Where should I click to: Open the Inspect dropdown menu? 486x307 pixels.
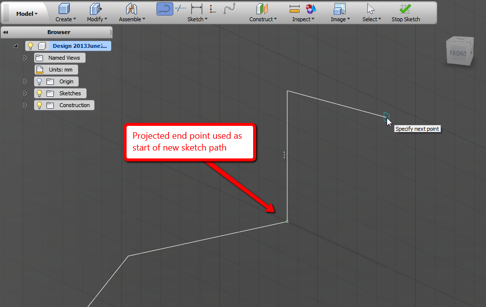[x=303, y=19]
